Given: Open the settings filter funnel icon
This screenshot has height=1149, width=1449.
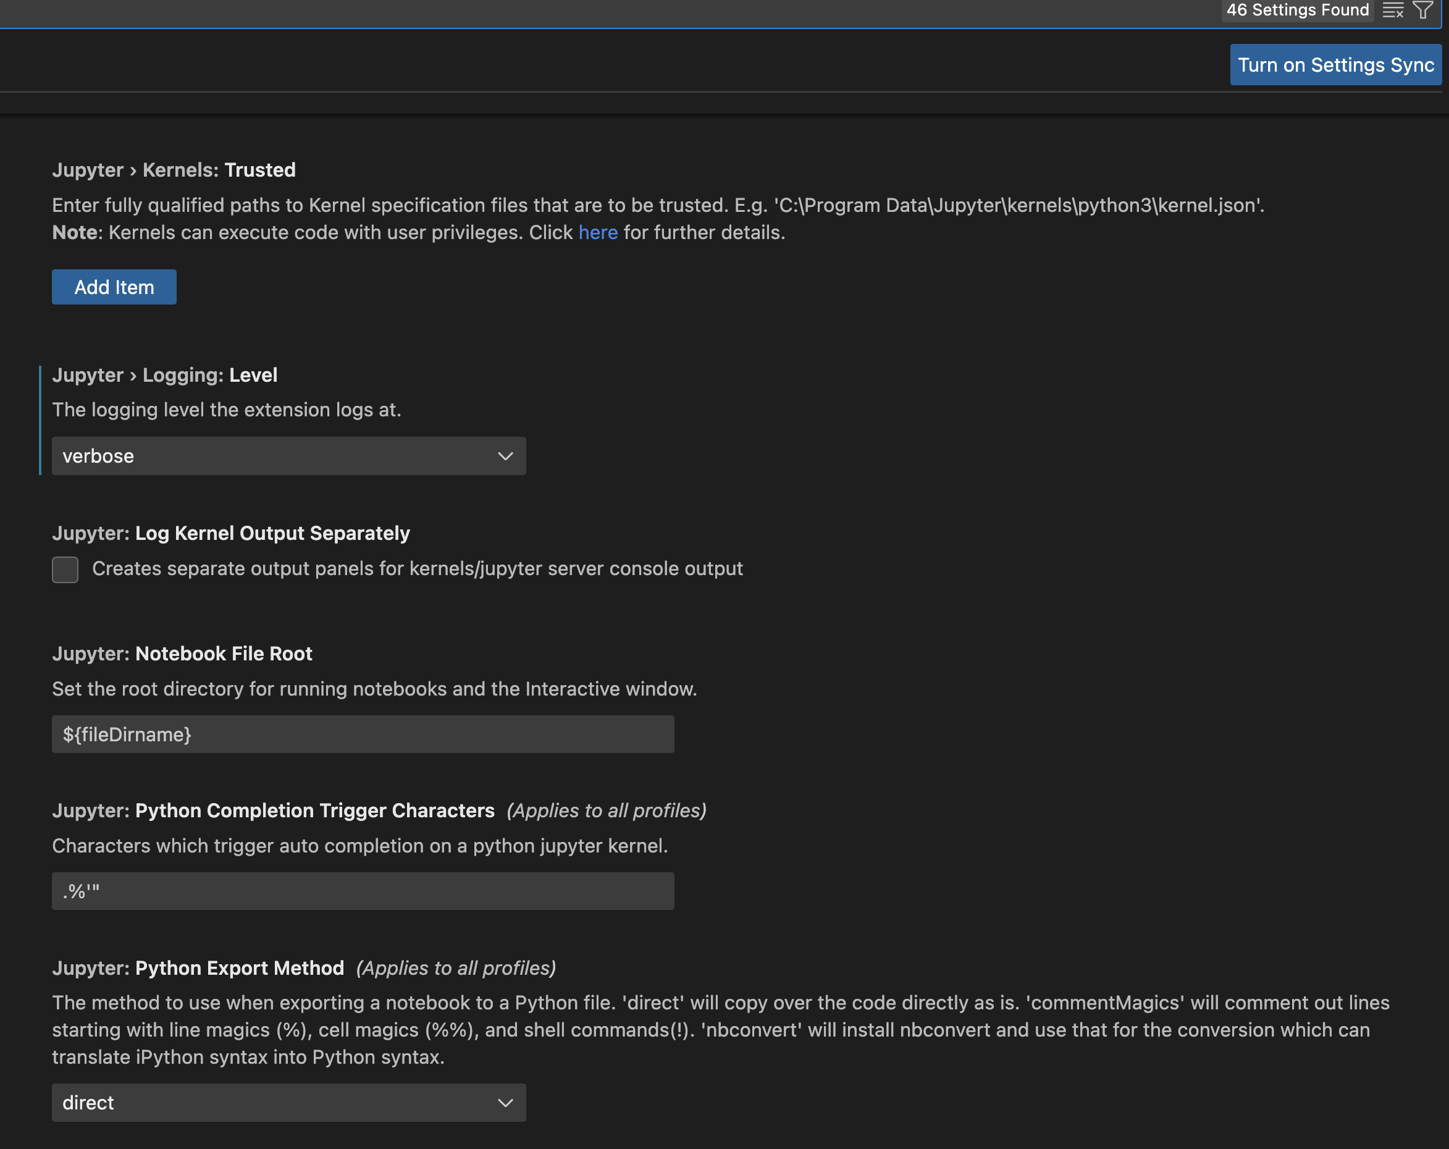Looking at the screenshot, I should click(1423, 10).
